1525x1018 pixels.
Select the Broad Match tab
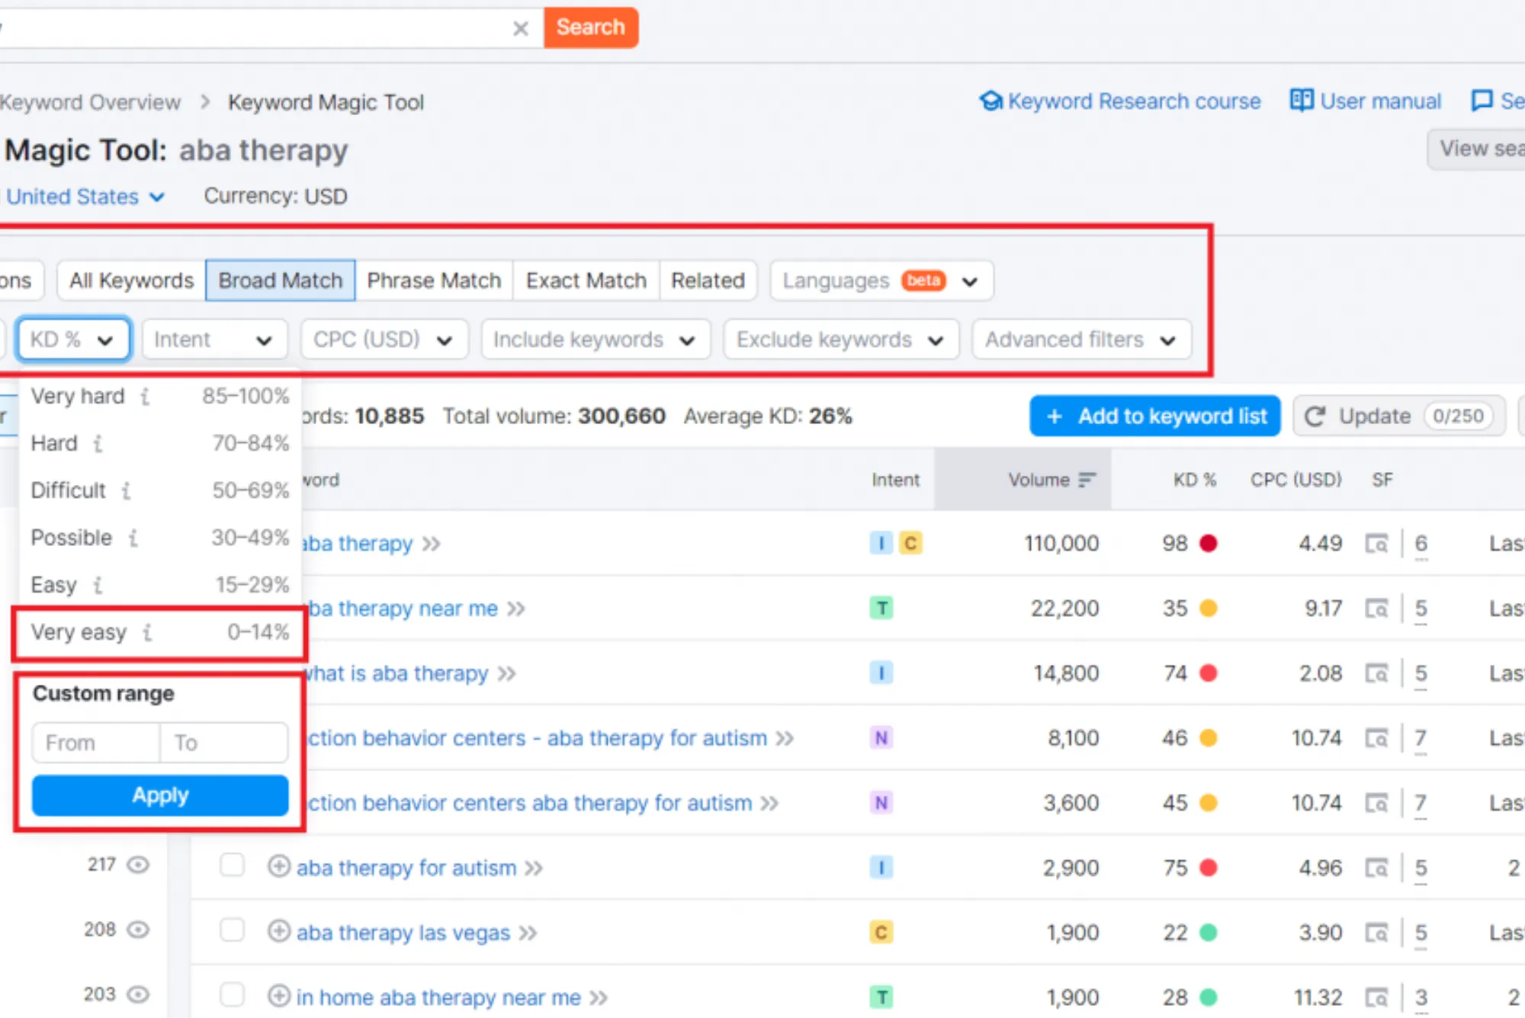coord(280,281)
